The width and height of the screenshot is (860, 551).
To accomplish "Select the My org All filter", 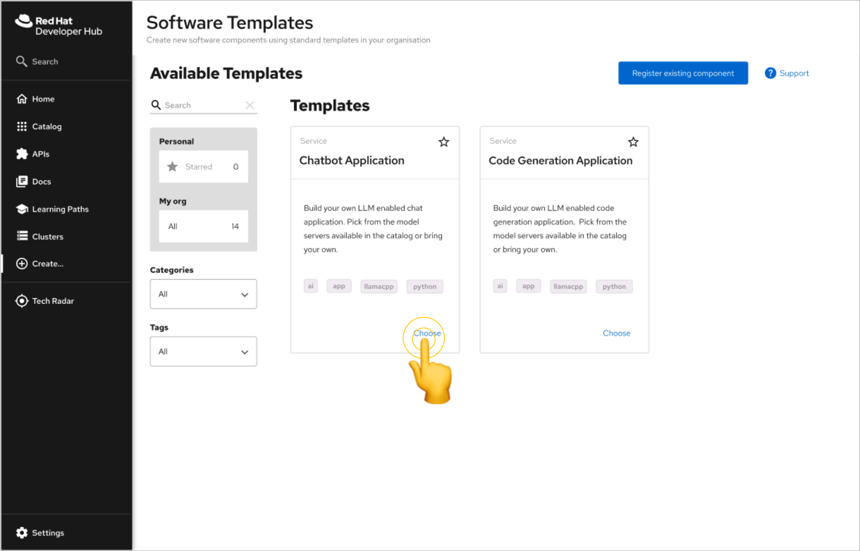I will [x=203, y=226].
